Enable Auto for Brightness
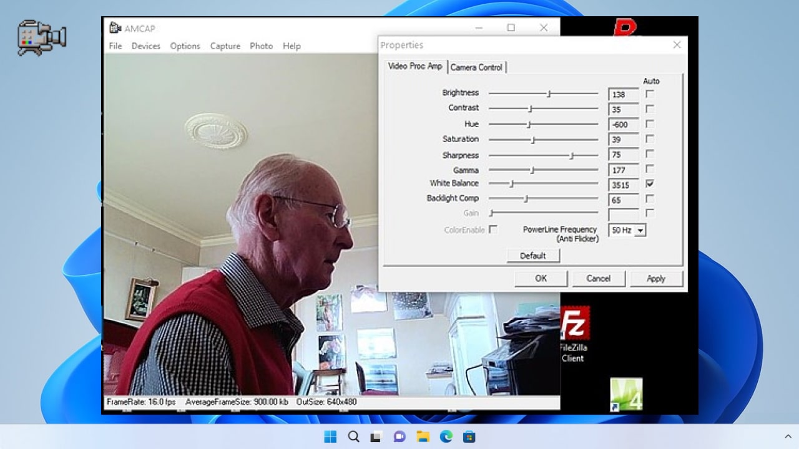The height and width of the screenshot is (449, 799). click(x=650, y=94)
